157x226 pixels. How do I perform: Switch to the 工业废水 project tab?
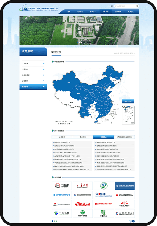83,137
